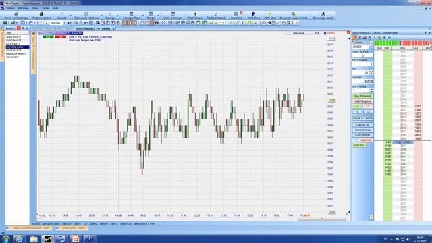Click the x2 volume button

coord(368,112)
